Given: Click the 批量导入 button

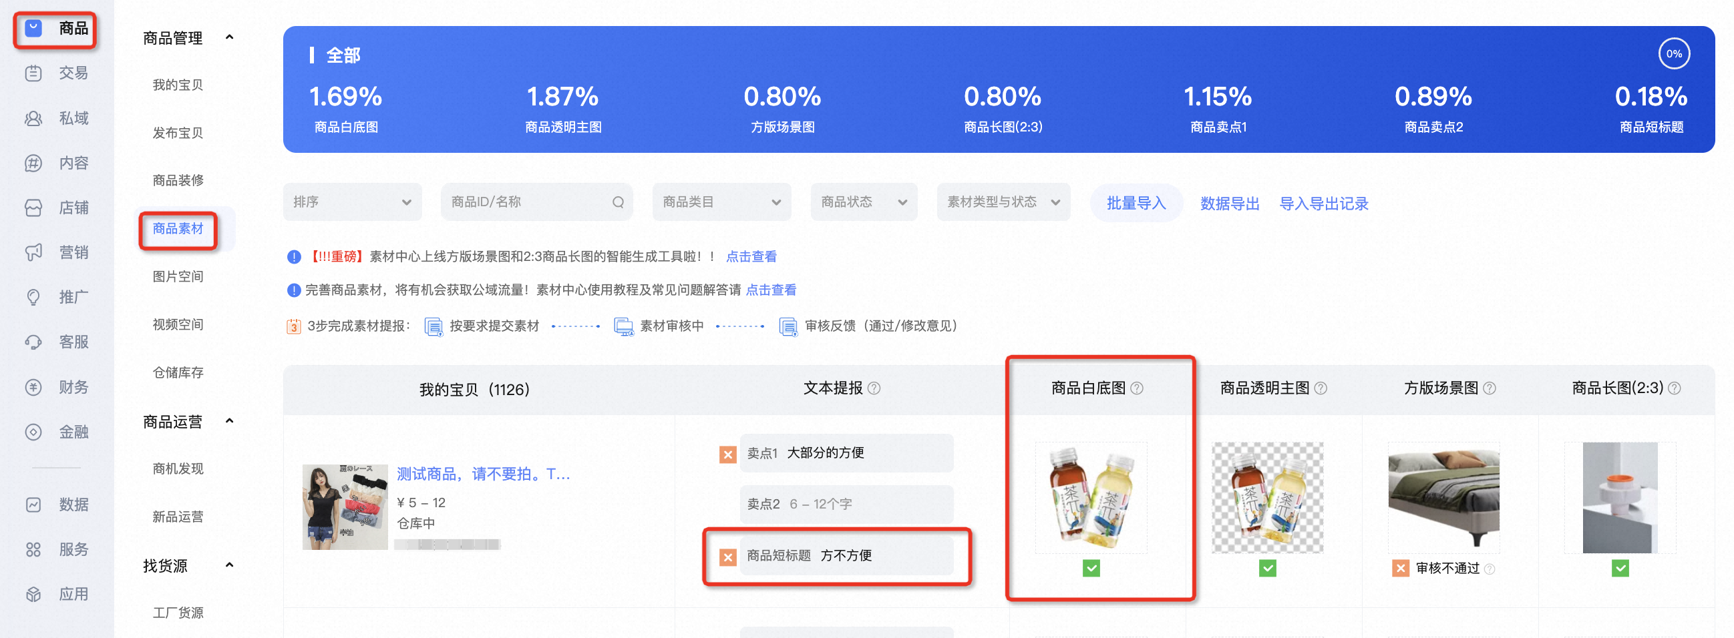Looking at the screenshot, I should (1136, 203).
